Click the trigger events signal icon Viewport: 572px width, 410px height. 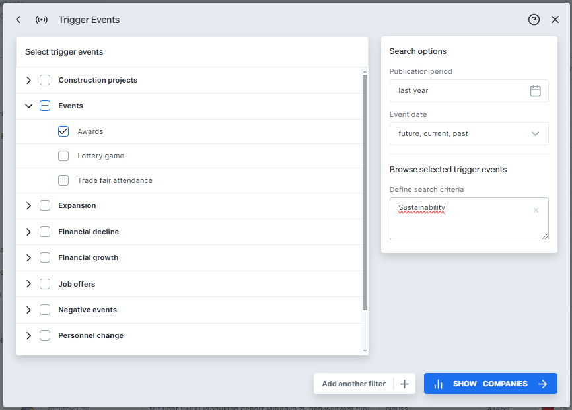[41, 20]
